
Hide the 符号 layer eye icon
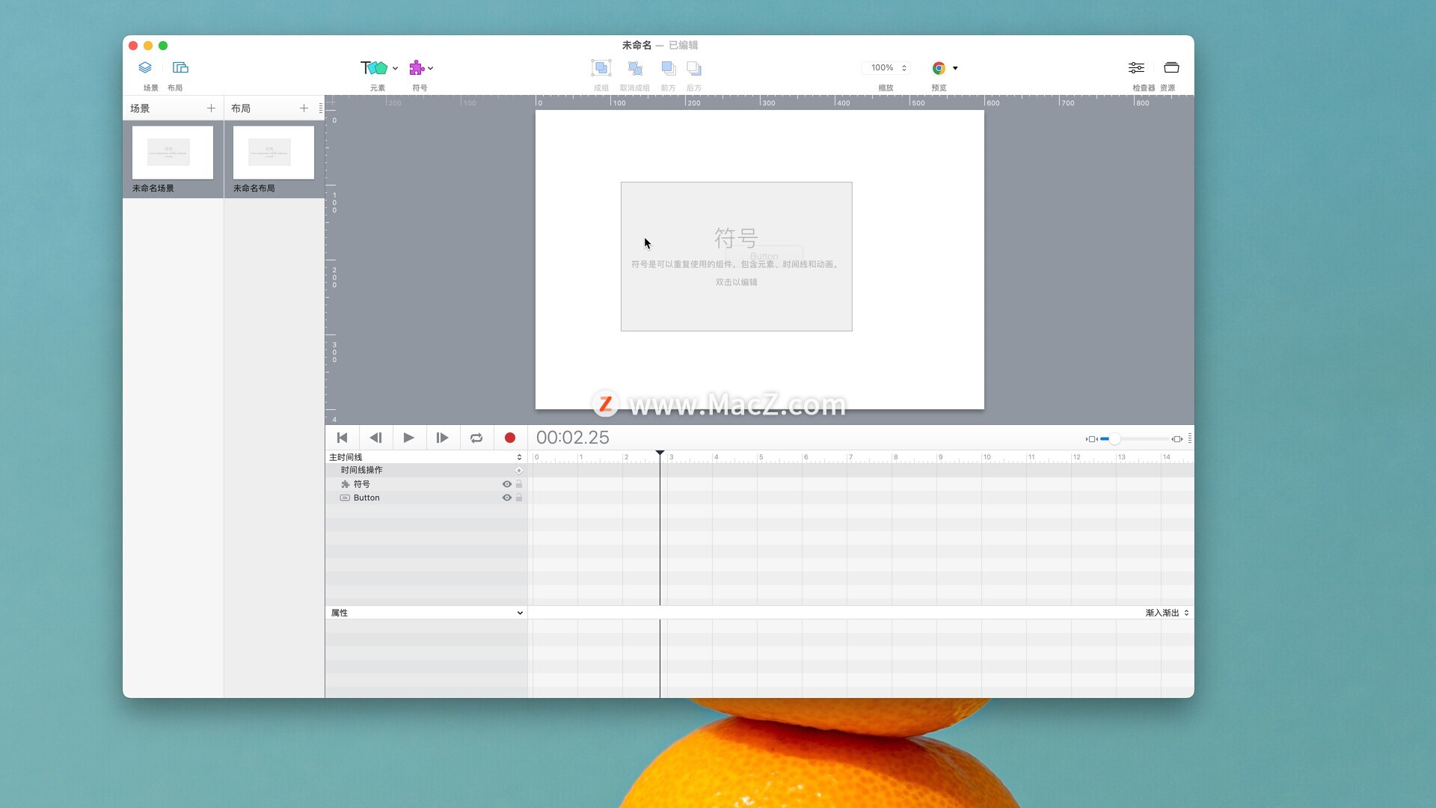(x=506, y=484)
